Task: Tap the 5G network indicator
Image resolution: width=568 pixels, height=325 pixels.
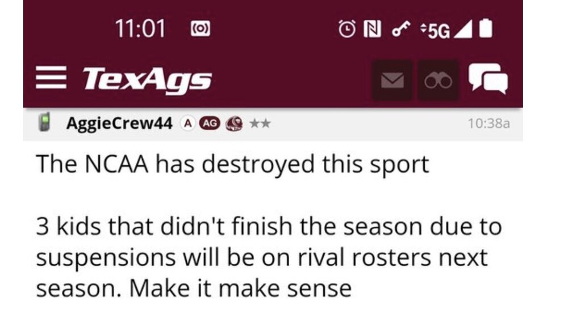Action: point(433,30)
